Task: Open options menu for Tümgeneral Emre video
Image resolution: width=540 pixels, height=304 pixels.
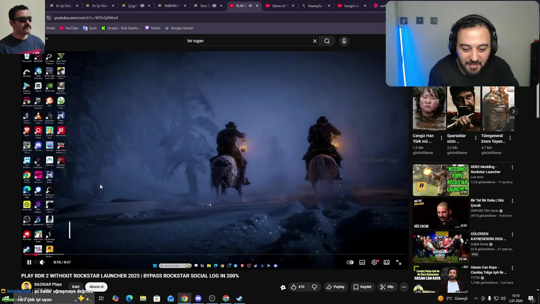Action: tap(510, 138)
